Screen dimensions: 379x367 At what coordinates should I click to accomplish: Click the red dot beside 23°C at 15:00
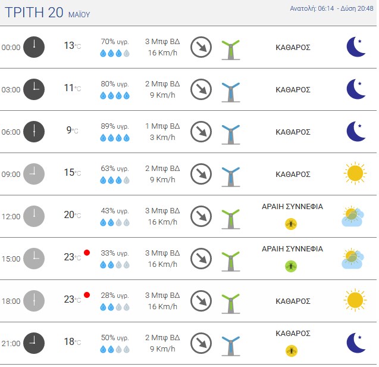(x=87, y=253)
